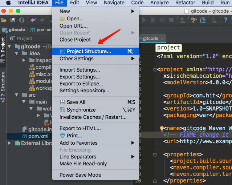Click the Open folder toolbar icon
This screenshot has width=232, height=185.
click(4, 20)
